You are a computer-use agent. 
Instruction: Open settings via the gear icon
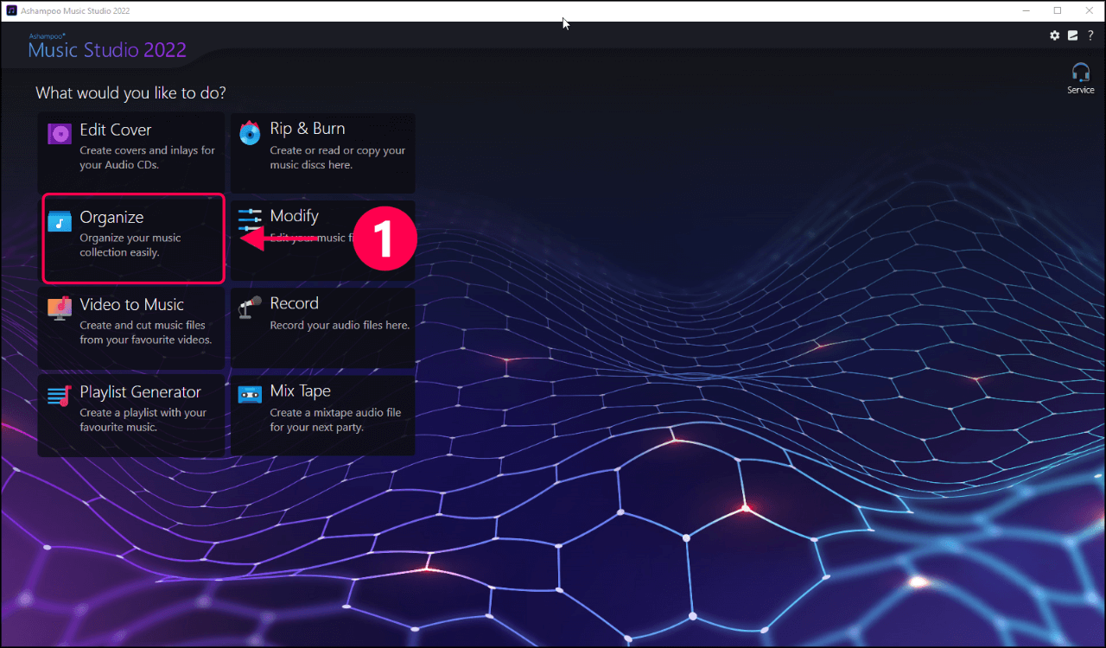[1054, 35]
